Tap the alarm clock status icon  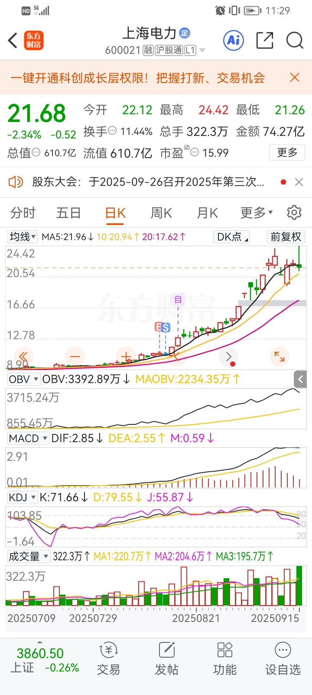click(x=220, y=10)
